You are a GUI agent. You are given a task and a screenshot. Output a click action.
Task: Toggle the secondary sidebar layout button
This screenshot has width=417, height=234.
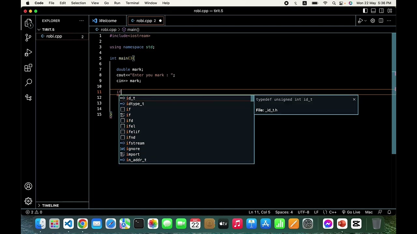[381, 11]
